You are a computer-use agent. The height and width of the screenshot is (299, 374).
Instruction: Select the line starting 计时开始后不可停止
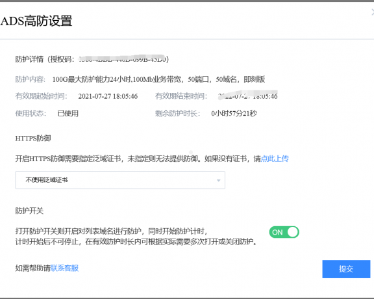[x=136, y=242]
